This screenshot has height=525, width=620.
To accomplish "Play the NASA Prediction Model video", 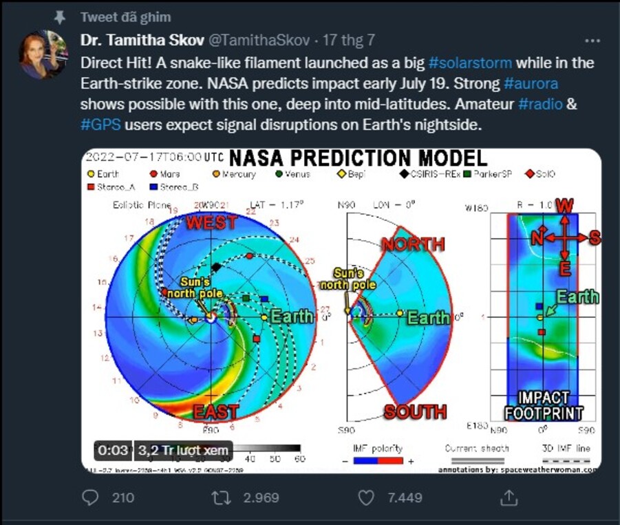I will point(341,311).
